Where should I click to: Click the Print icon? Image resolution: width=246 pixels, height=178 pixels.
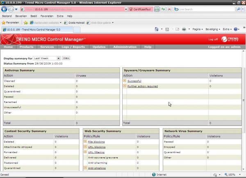184,29
